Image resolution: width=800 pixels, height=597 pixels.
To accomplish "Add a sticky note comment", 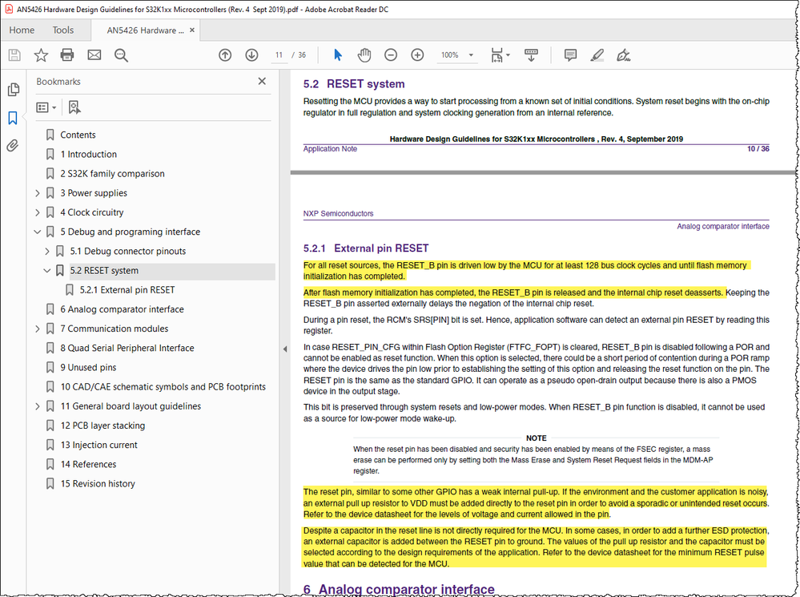I will click(x=570, y=55).
